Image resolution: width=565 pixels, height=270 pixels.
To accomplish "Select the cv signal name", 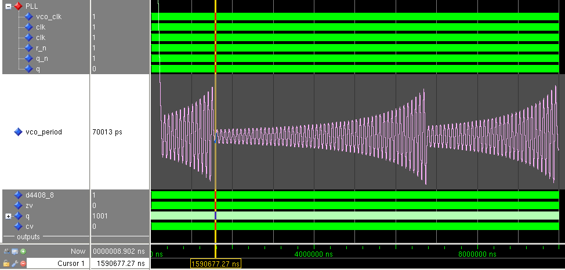I will pyautogui.click(x=29, y=227).
